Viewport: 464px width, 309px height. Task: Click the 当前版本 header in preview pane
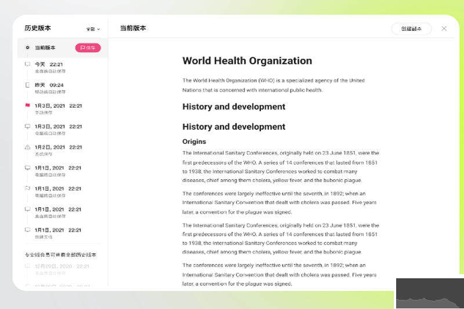(x=133, y=28)
